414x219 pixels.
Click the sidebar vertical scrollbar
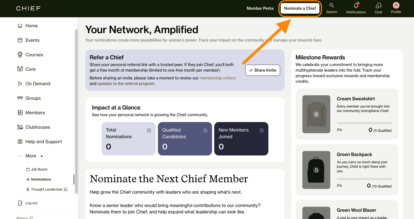click(76, 111)
